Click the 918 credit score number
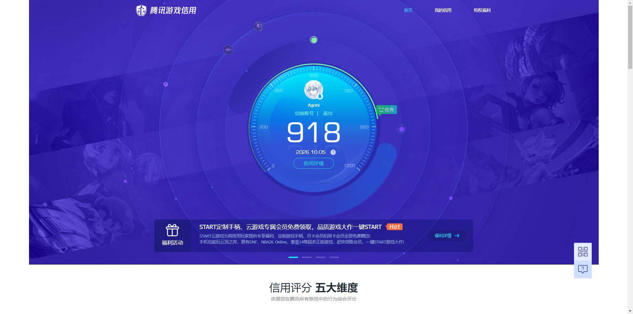This screenshot has height=314, width=633. 314,132
